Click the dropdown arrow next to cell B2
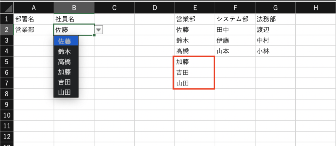Screen dimensions: 336x146 [x=98, y=30]
